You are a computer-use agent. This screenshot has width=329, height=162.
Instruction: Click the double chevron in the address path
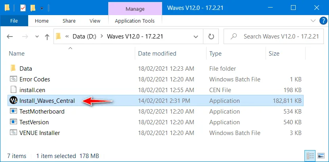(67, 37)
